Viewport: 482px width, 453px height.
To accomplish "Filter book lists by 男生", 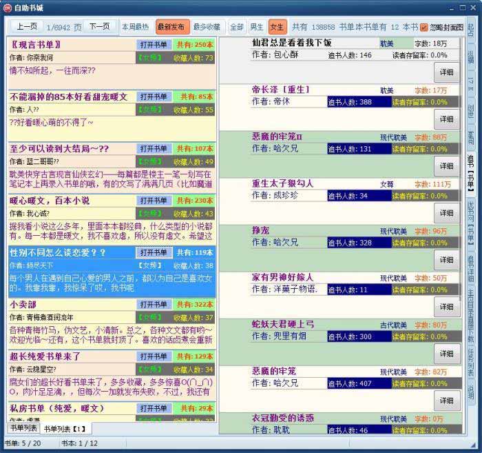I will tap(256, 27).
